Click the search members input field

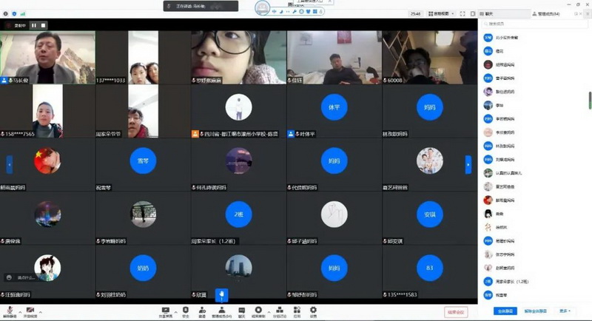533,24
